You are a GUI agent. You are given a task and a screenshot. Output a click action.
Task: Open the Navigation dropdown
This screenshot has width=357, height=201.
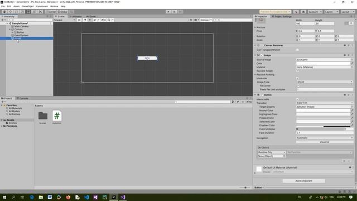pos(325,138)
